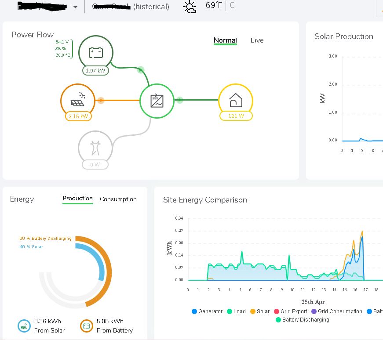The height and width of the screenshot is (340, 383).
Task: Click the house load icon
Action: pos(236,101)
